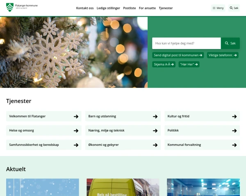Screen dimensions: 246x196
Task: Click the Flatanger kommune logo
Action: pyautogui.click(x=22, y=7)
